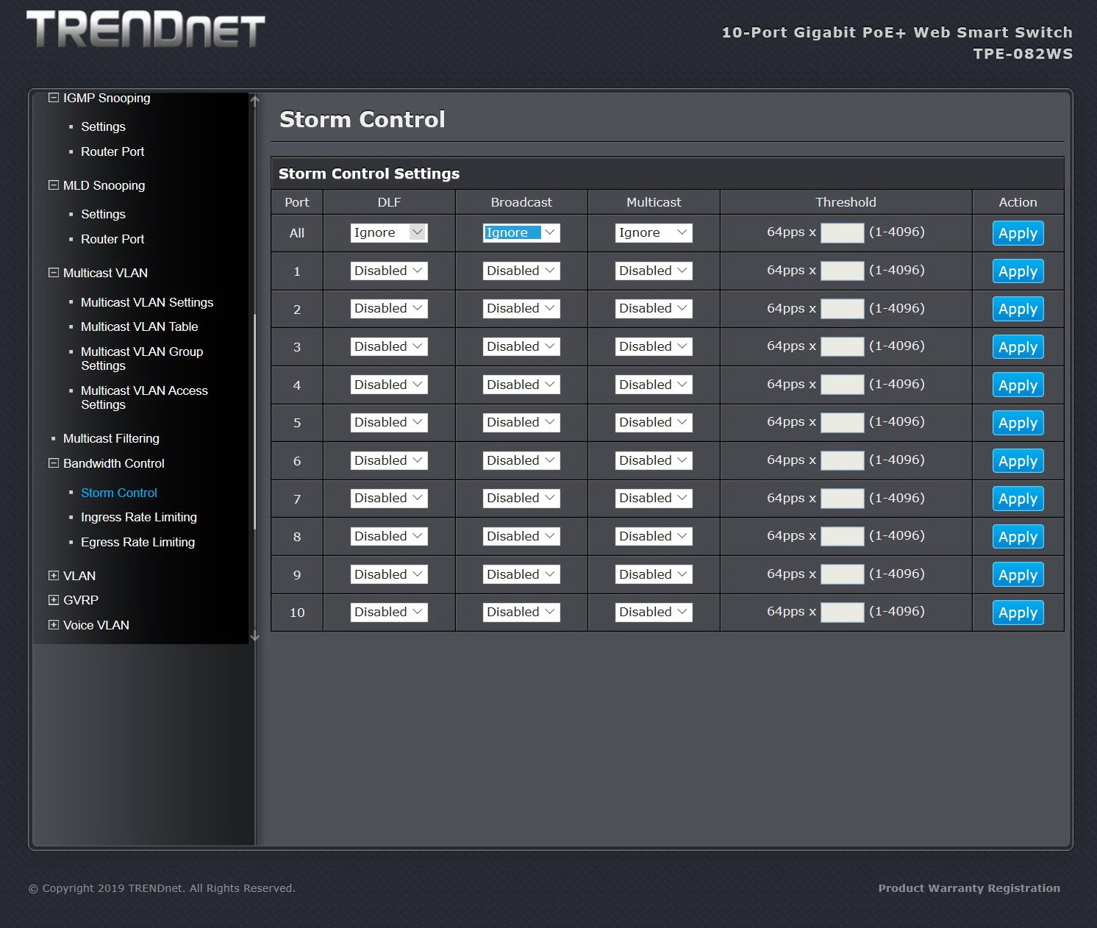The height and width of the screenshot is (928, 1097).
Task: Open DLF dropdown for port 10
Action: (389, 612)
